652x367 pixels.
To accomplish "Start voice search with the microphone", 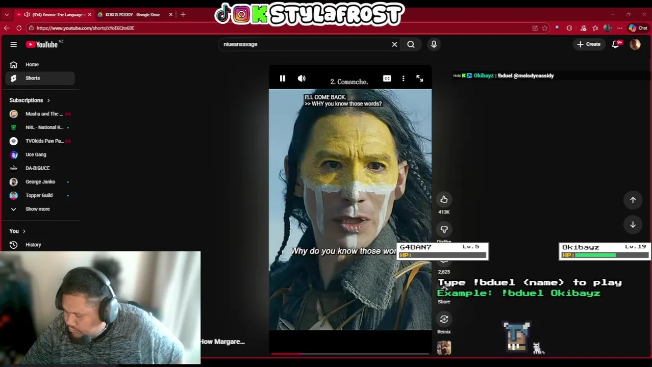I will click(434, 44).
